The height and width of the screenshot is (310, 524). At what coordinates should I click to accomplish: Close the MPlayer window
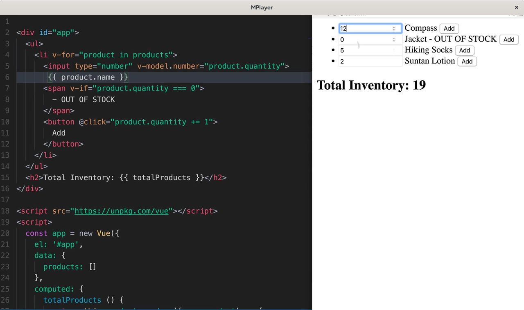(x=516, y=7)
